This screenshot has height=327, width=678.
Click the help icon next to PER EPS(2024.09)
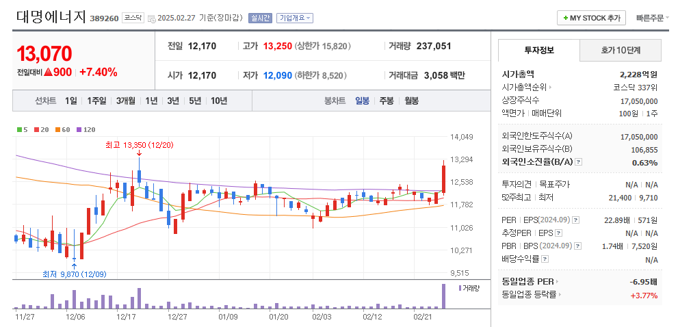[575, 220]
